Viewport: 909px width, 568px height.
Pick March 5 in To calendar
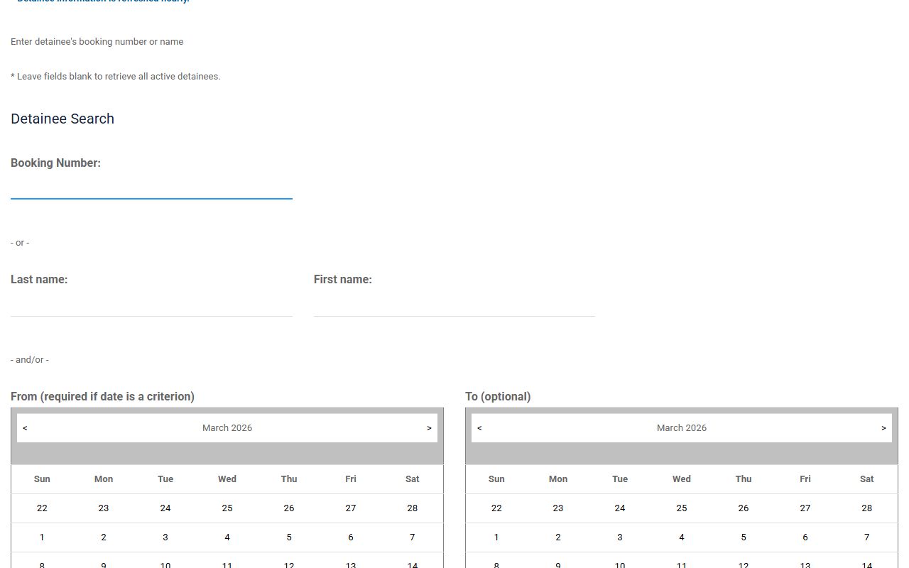[x=744, y=537]
